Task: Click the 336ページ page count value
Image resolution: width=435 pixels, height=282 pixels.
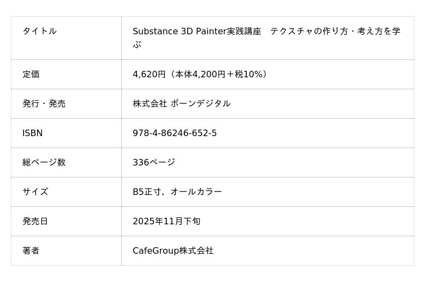Action: (154, 163)
